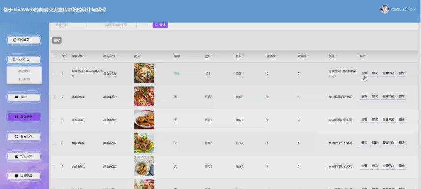Click the purple 查询 search button
Viewport: 421px width, 189px height.
pos(160,25)
